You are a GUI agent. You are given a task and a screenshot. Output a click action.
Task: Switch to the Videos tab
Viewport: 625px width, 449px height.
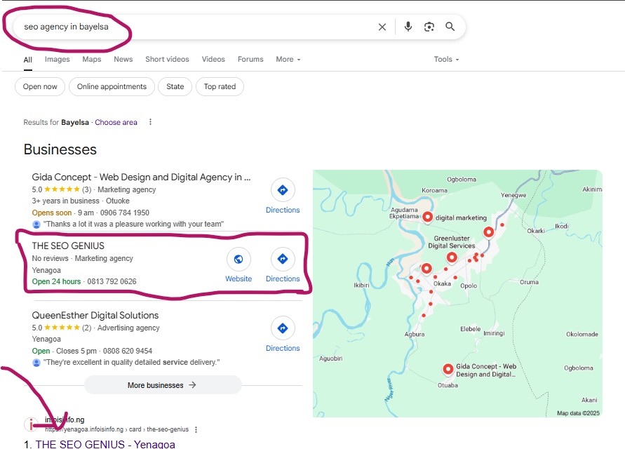coord(213,60)
